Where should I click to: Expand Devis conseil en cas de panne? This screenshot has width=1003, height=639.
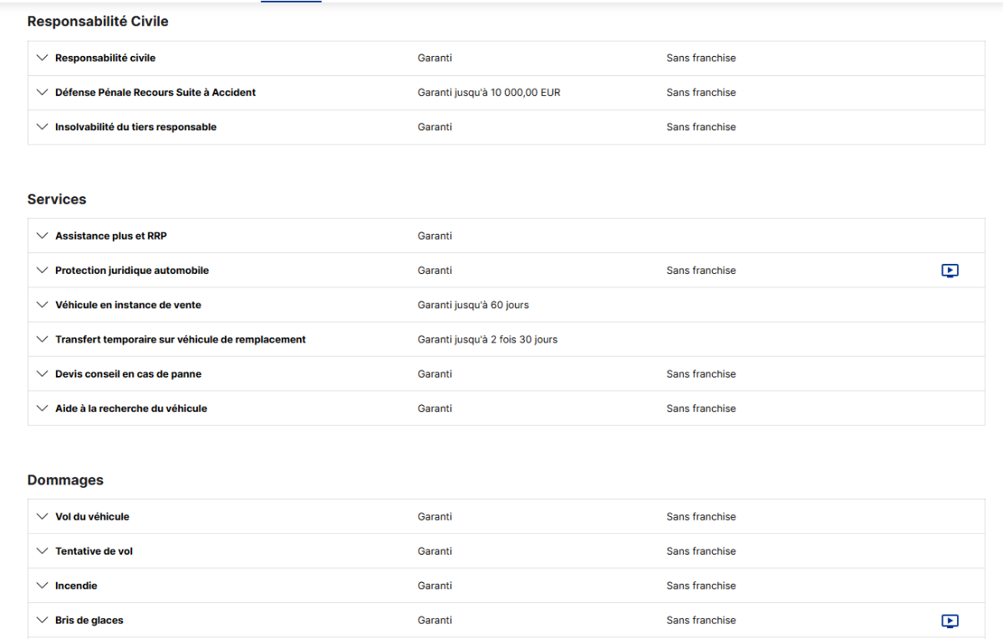(43, 374)
